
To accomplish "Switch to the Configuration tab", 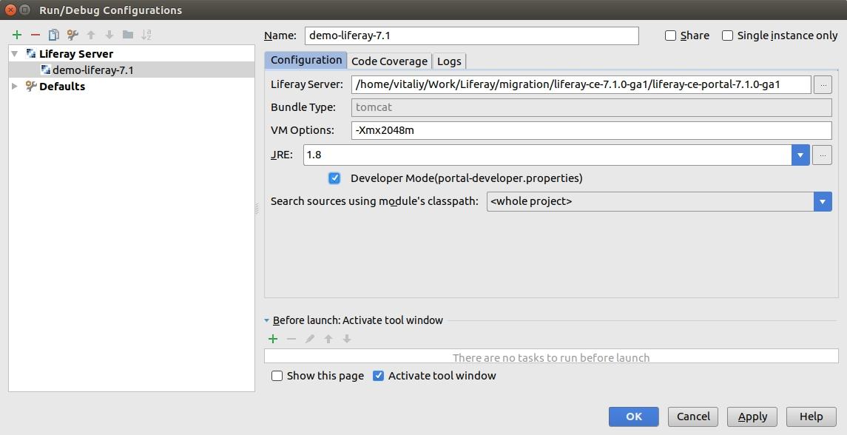I will [306, 60].
